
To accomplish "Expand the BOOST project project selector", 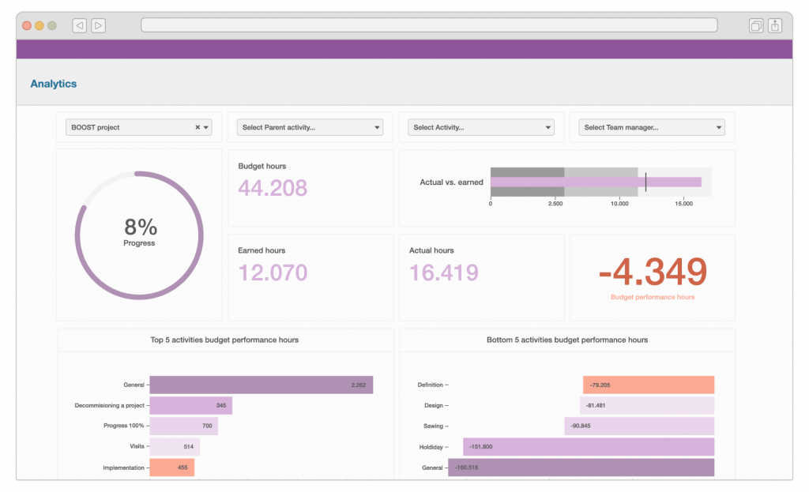I will [205, 126].
